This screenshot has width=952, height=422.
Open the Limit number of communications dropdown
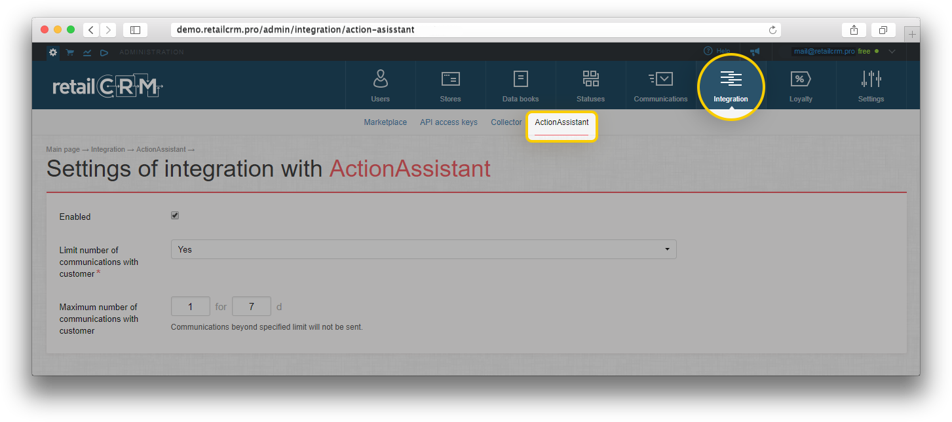click(x=423, y=249)
